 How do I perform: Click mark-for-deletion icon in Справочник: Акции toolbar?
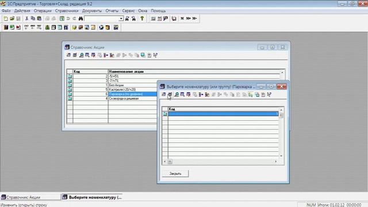93,55
